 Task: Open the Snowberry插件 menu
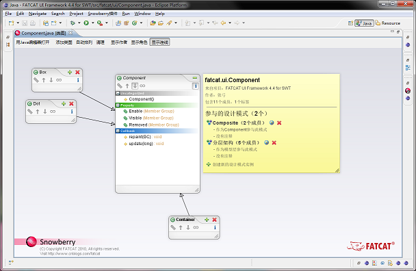[x=103, y=14]
